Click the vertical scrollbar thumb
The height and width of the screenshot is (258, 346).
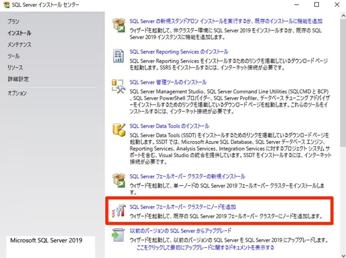point(343,83)
